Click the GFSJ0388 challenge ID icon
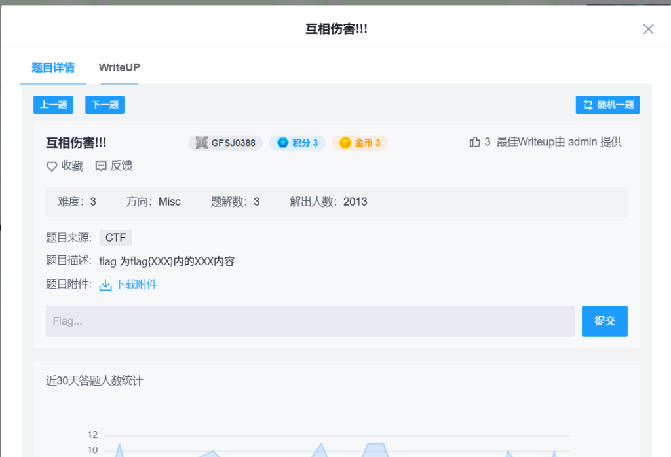The image size is (671, 457). tap(202, 143)
